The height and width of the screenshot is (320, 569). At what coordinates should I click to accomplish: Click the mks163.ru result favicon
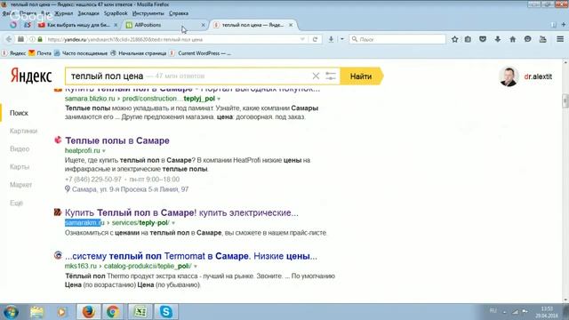click(x=58, y=255)
